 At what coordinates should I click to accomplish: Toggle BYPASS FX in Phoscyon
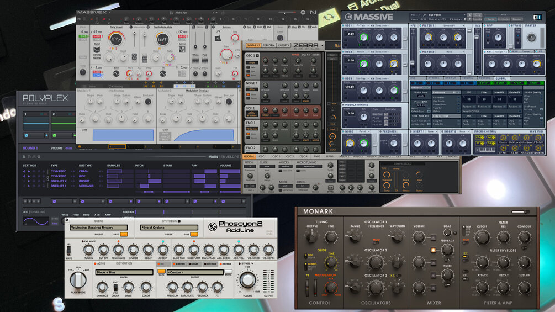click(240, 263)
